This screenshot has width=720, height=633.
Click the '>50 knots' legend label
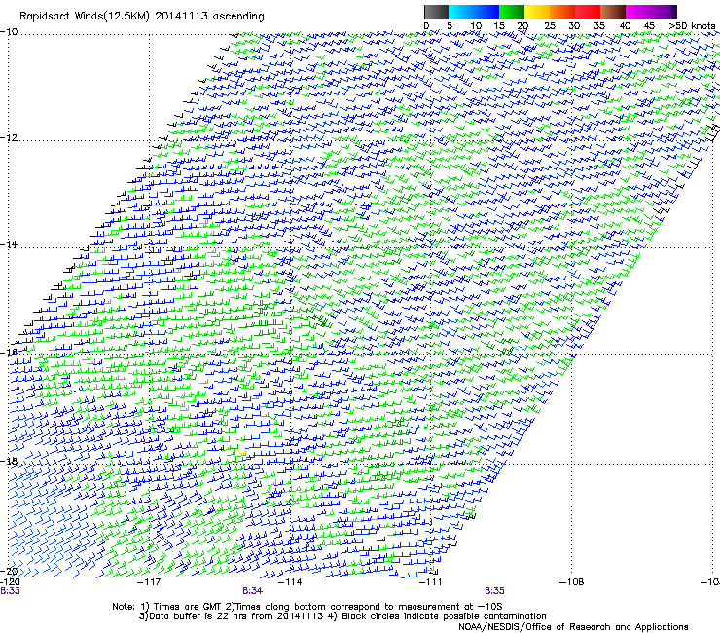pyautogui.click(x=692, y=26)
